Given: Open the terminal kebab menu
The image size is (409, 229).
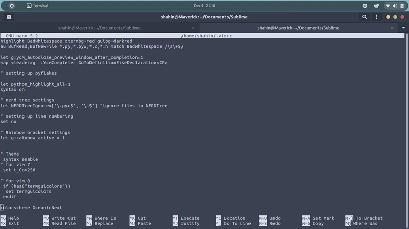Looking at the screenshot, I should 377,17.
